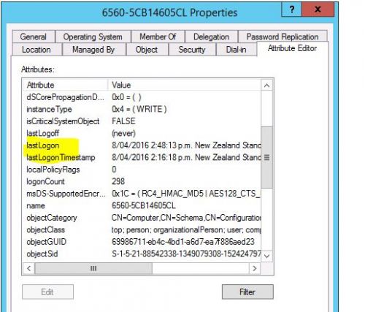The width and height of the screenshot is (365, 312).
Task: Open the Security tab
Action: click(192, 50)
